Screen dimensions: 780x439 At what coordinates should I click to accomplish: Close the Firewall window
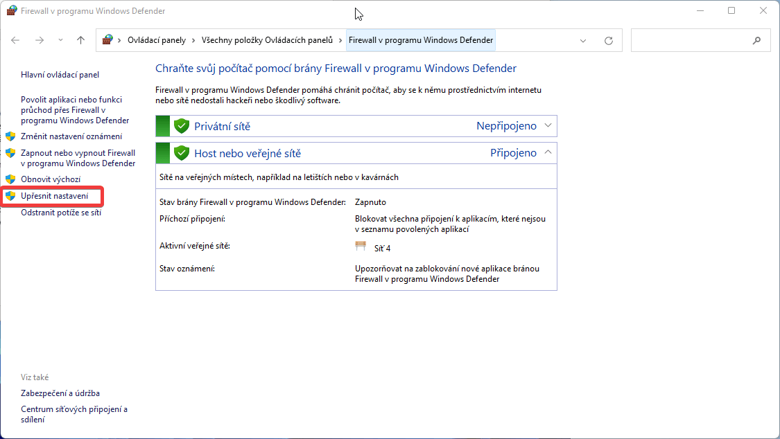pos(763,10)
